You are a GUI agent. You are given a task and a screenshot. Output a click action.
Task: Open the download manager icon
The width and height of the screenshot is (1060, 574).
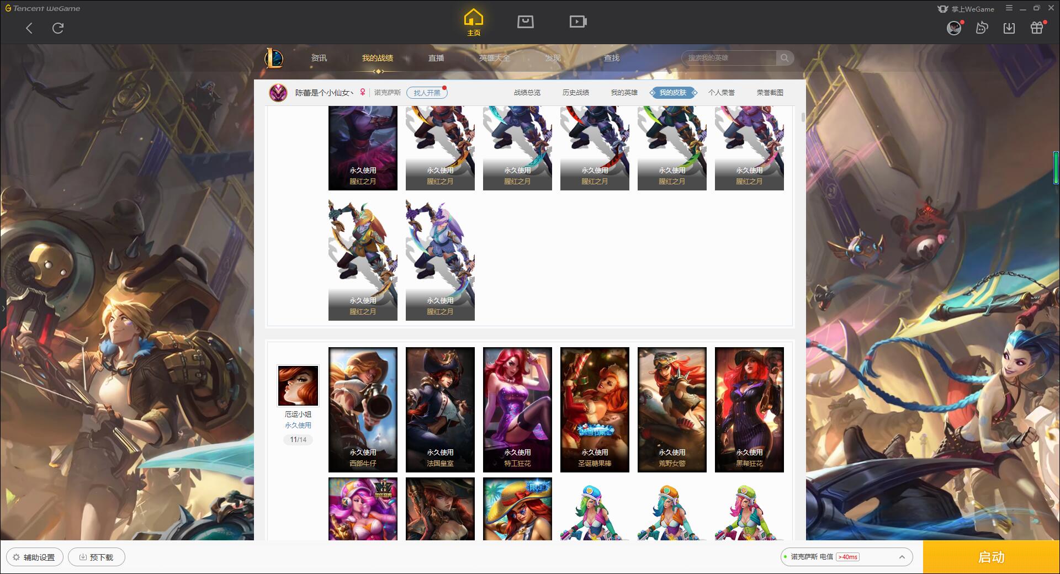[x=1009, y=28]
